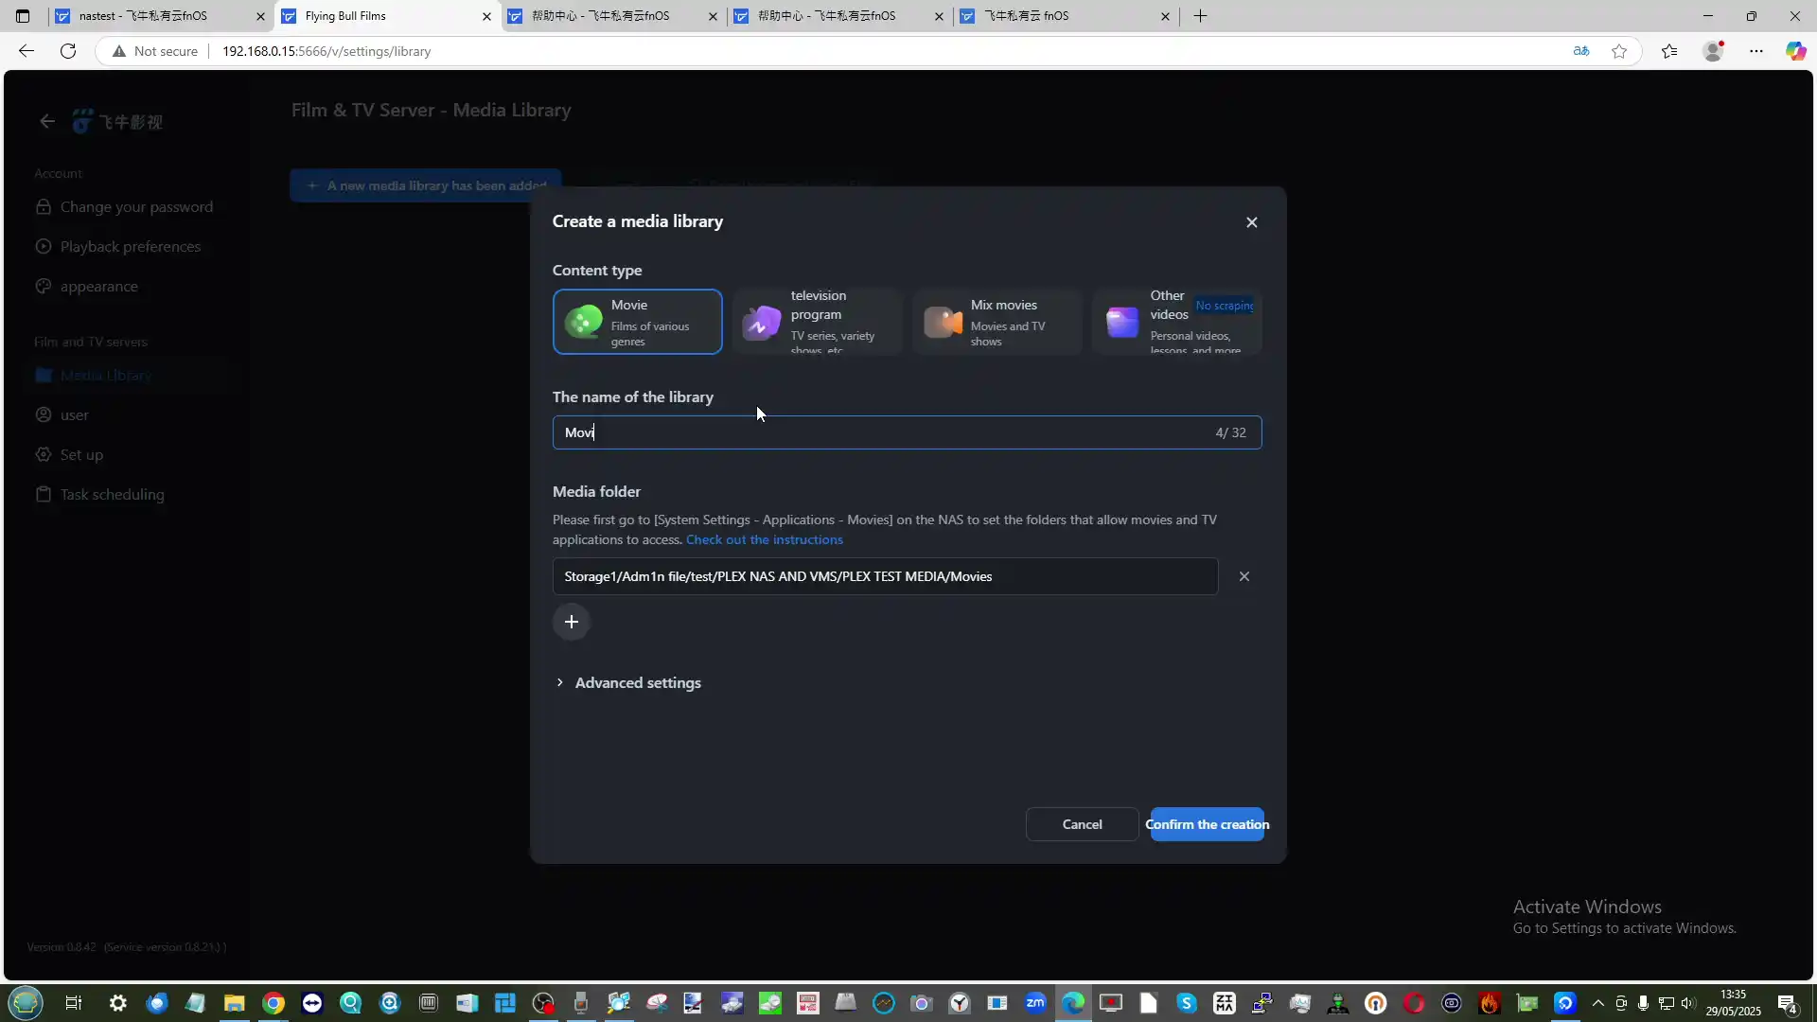
Task: Open browser Settings and more menu
Action: click(x=1755, y=51)
